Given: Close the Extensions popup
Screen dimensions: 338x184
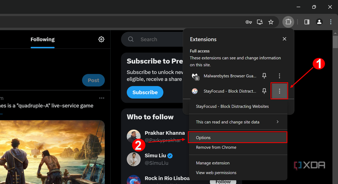Looking at the screenshot, I should 284,39.
